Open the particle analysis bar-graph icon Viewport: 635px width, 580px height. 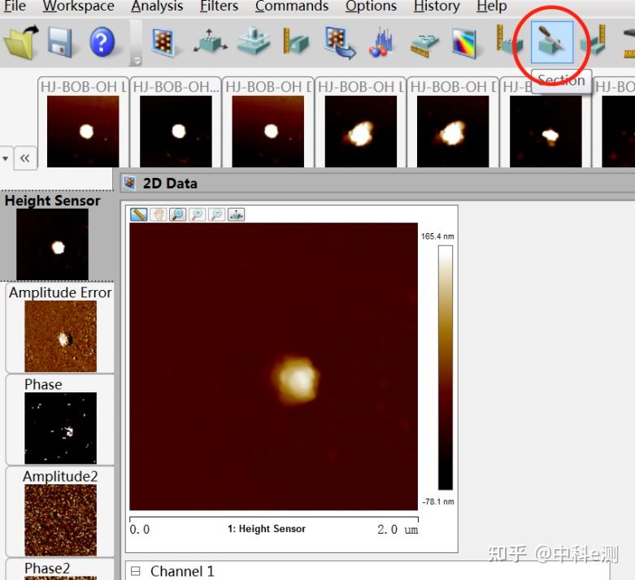(381, 42)
